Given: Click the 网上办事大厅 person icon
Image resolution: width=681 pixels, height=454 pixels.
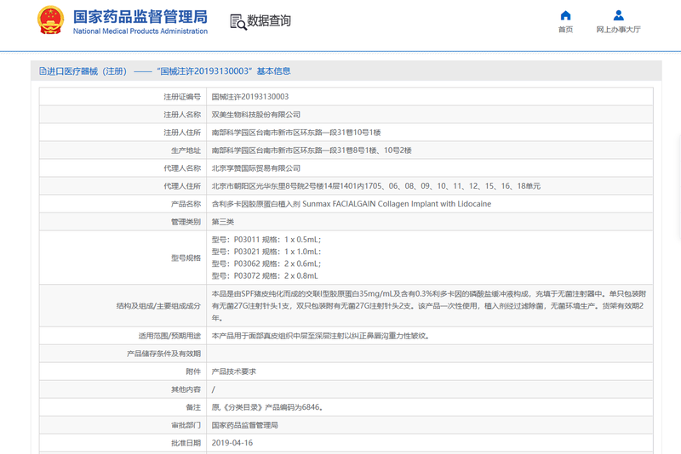Looking at the screenshot, I should tap(618, 15).
